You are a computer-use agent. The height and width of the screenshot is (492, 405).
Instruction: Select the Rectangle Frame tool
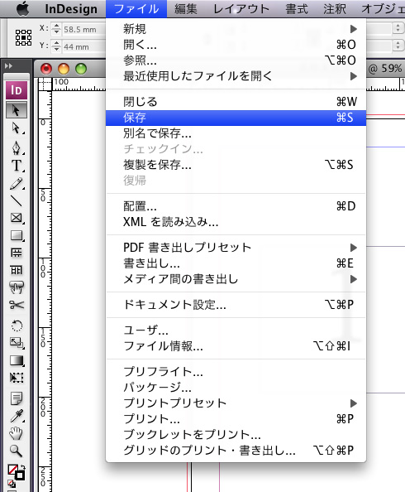(x=16, y=218)
